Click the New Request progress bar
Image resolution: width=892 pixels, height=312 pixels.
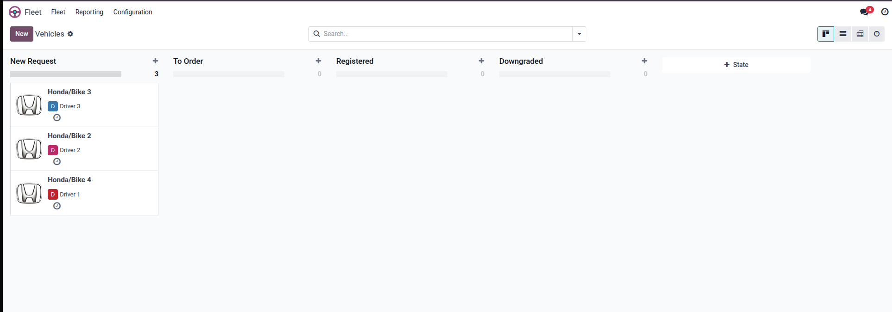66,74
